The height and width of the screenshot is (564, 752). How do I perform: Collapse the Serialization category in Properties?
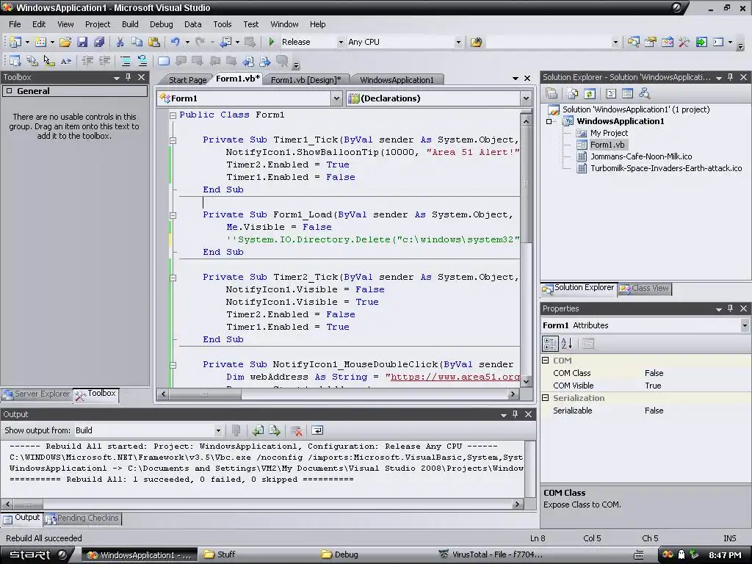coord(546,397)
